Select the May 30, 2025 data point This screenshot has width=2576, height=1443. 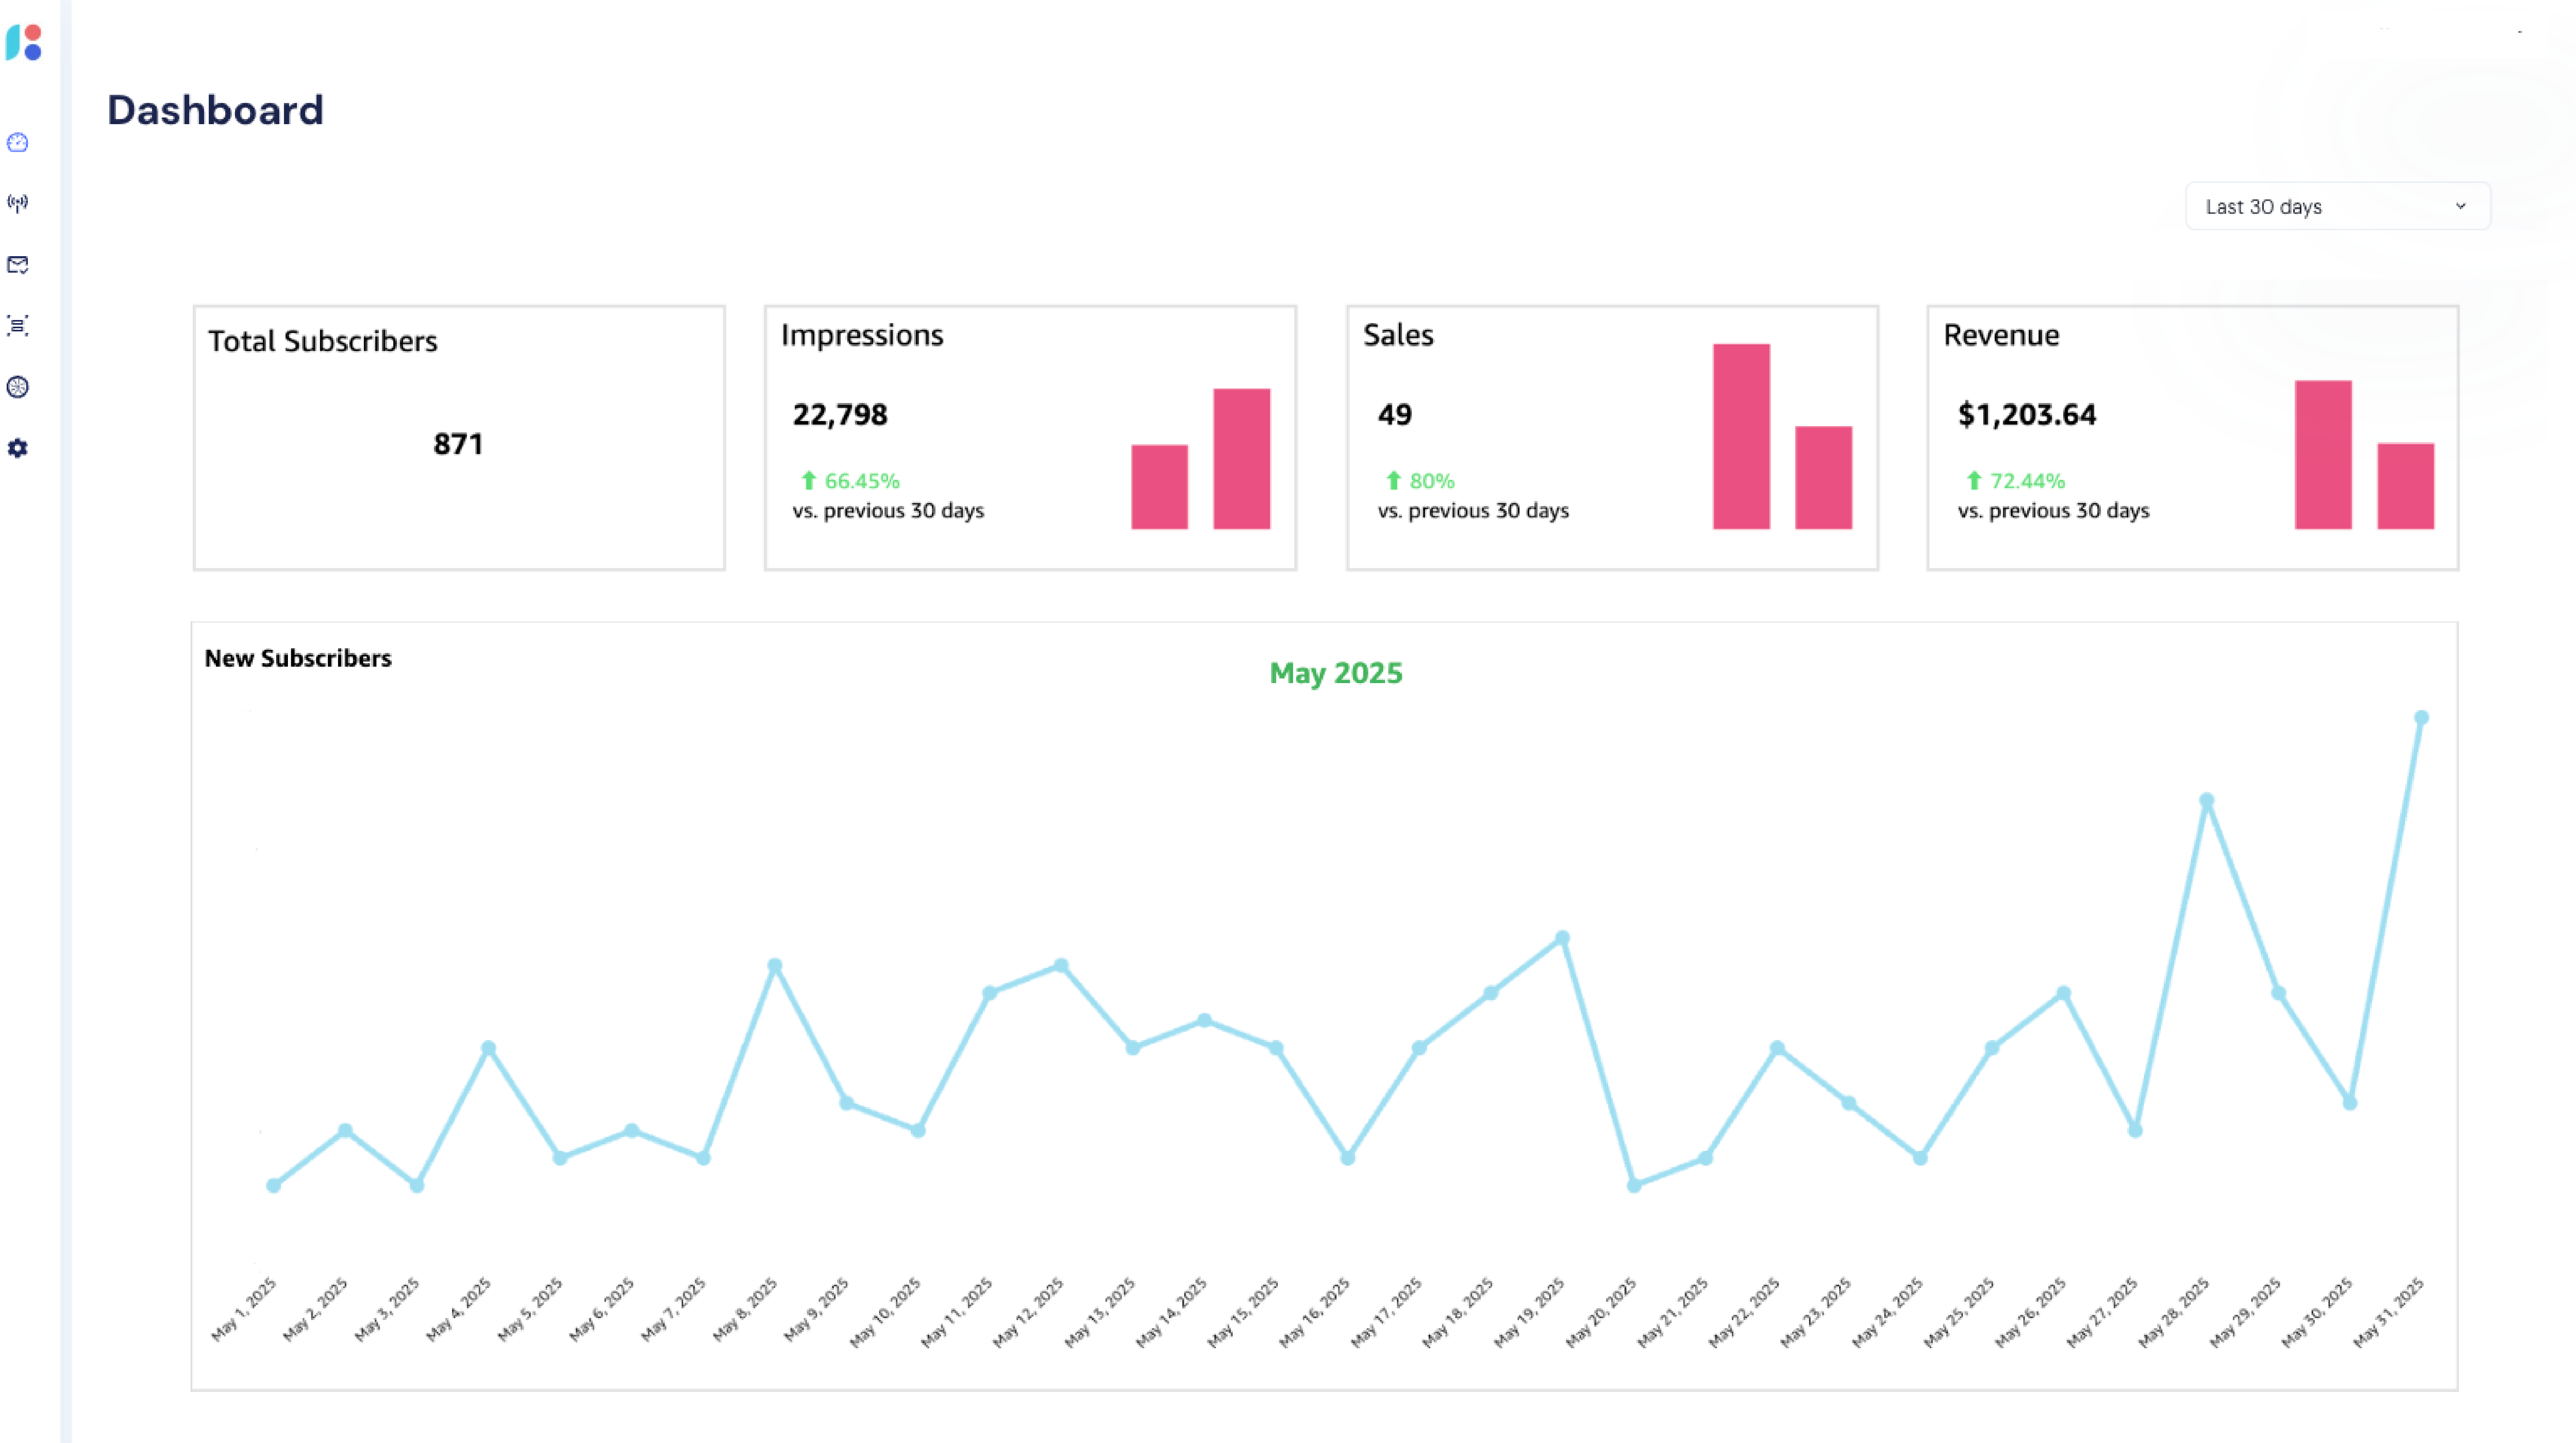pyautogui.click(x=2350, y=1103)
